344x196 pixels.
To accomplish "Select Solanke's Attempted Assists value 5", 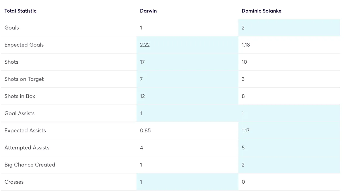I will 243,148.
